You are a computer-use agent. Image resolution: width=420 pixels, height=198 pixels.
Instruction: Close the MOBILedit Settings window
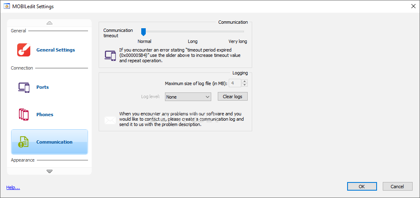click(x=413, y=7)
